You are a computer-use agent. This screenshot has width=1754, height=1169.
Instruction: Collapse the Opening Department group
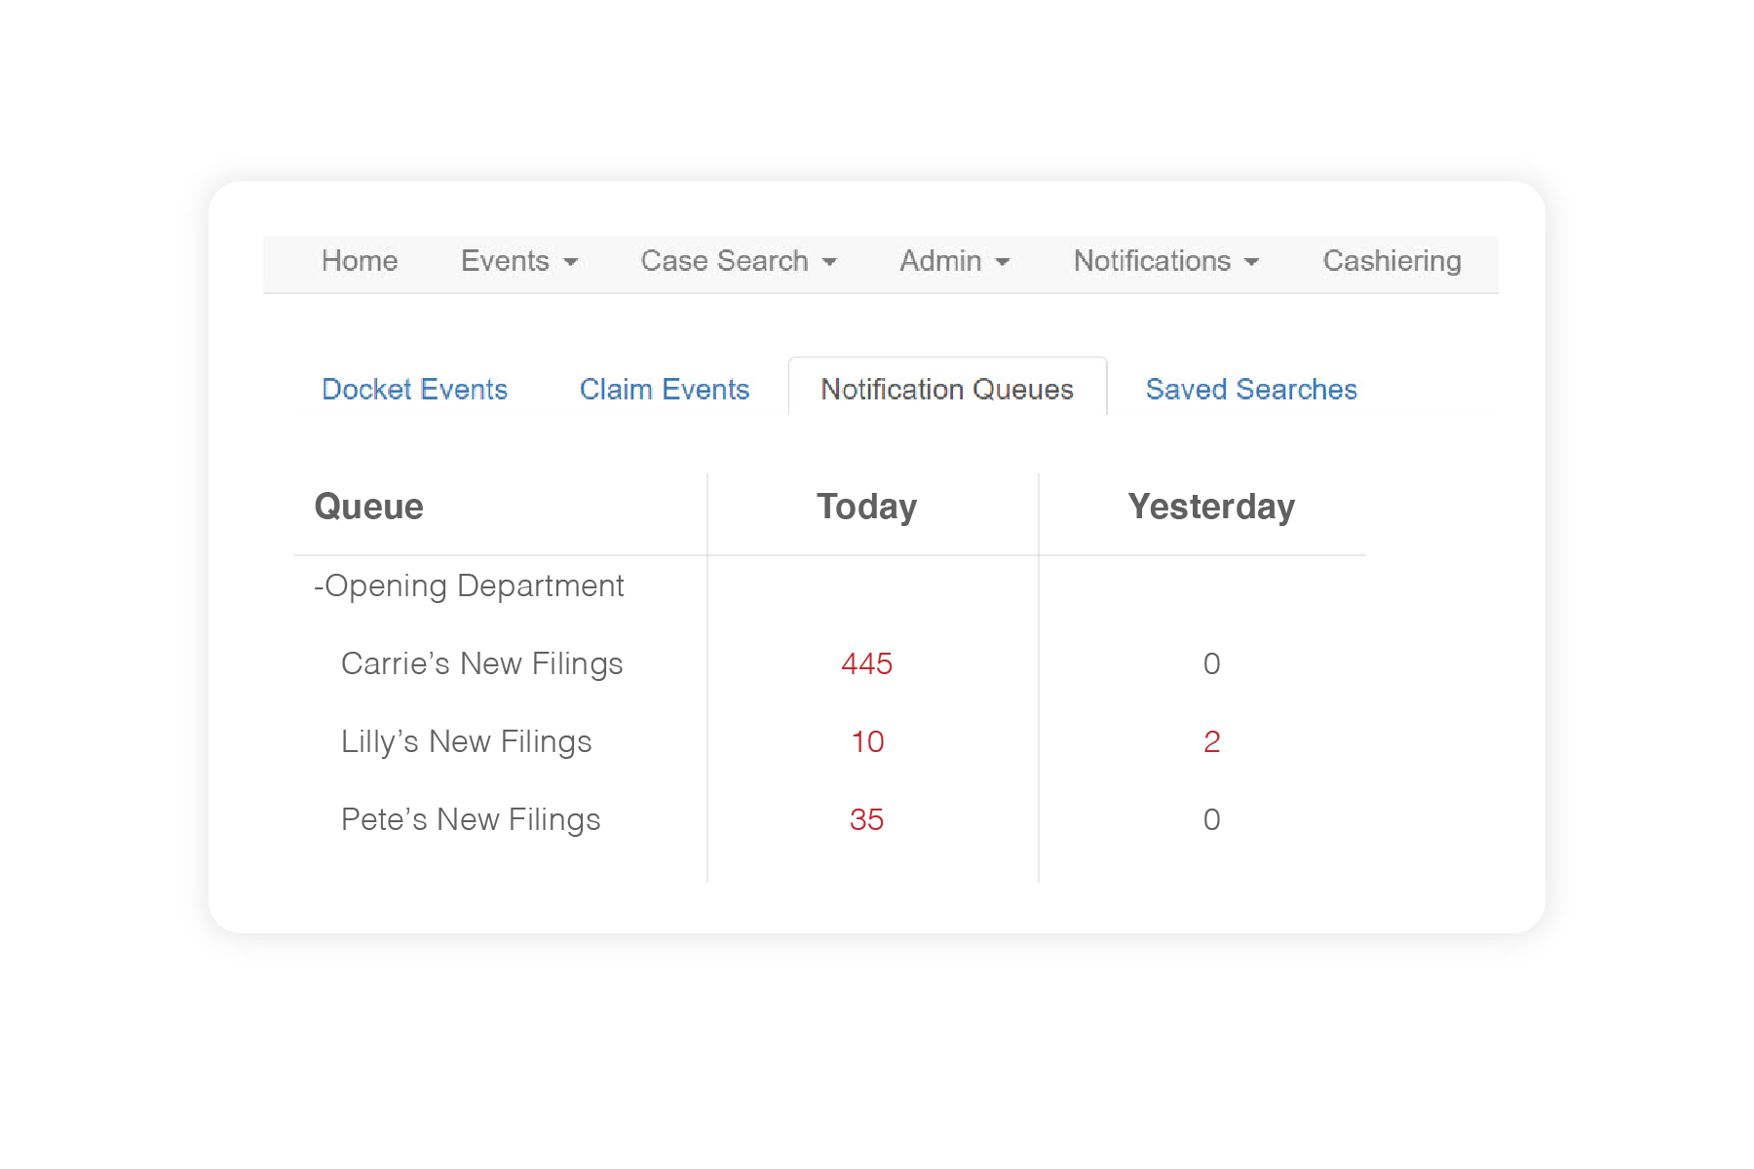point(468,586)
